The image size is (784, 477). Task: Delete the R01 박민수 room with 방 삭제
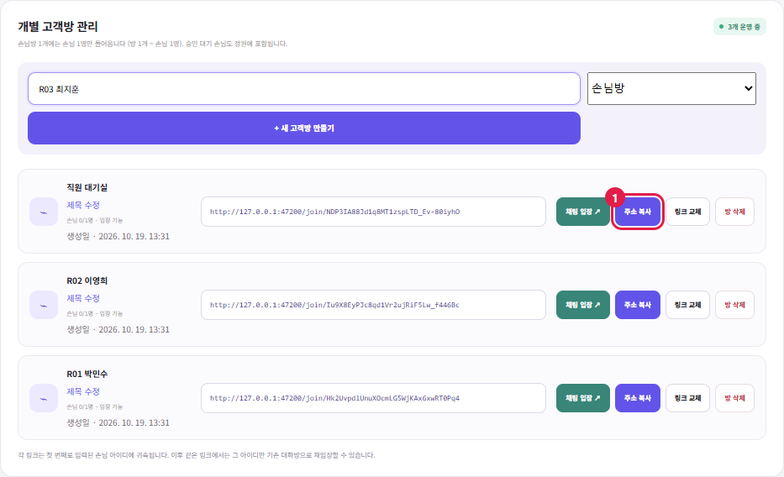[x=734, y=398]
